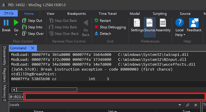Stop Debugging with the red square
This screenshot has height=112, width=206.
click(x=96, y=27)
